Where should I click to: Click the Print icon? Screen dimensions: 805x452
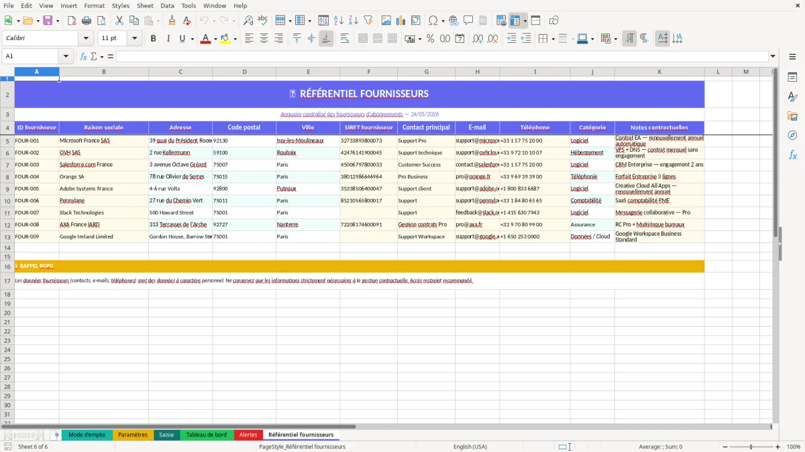coord(86,21)
